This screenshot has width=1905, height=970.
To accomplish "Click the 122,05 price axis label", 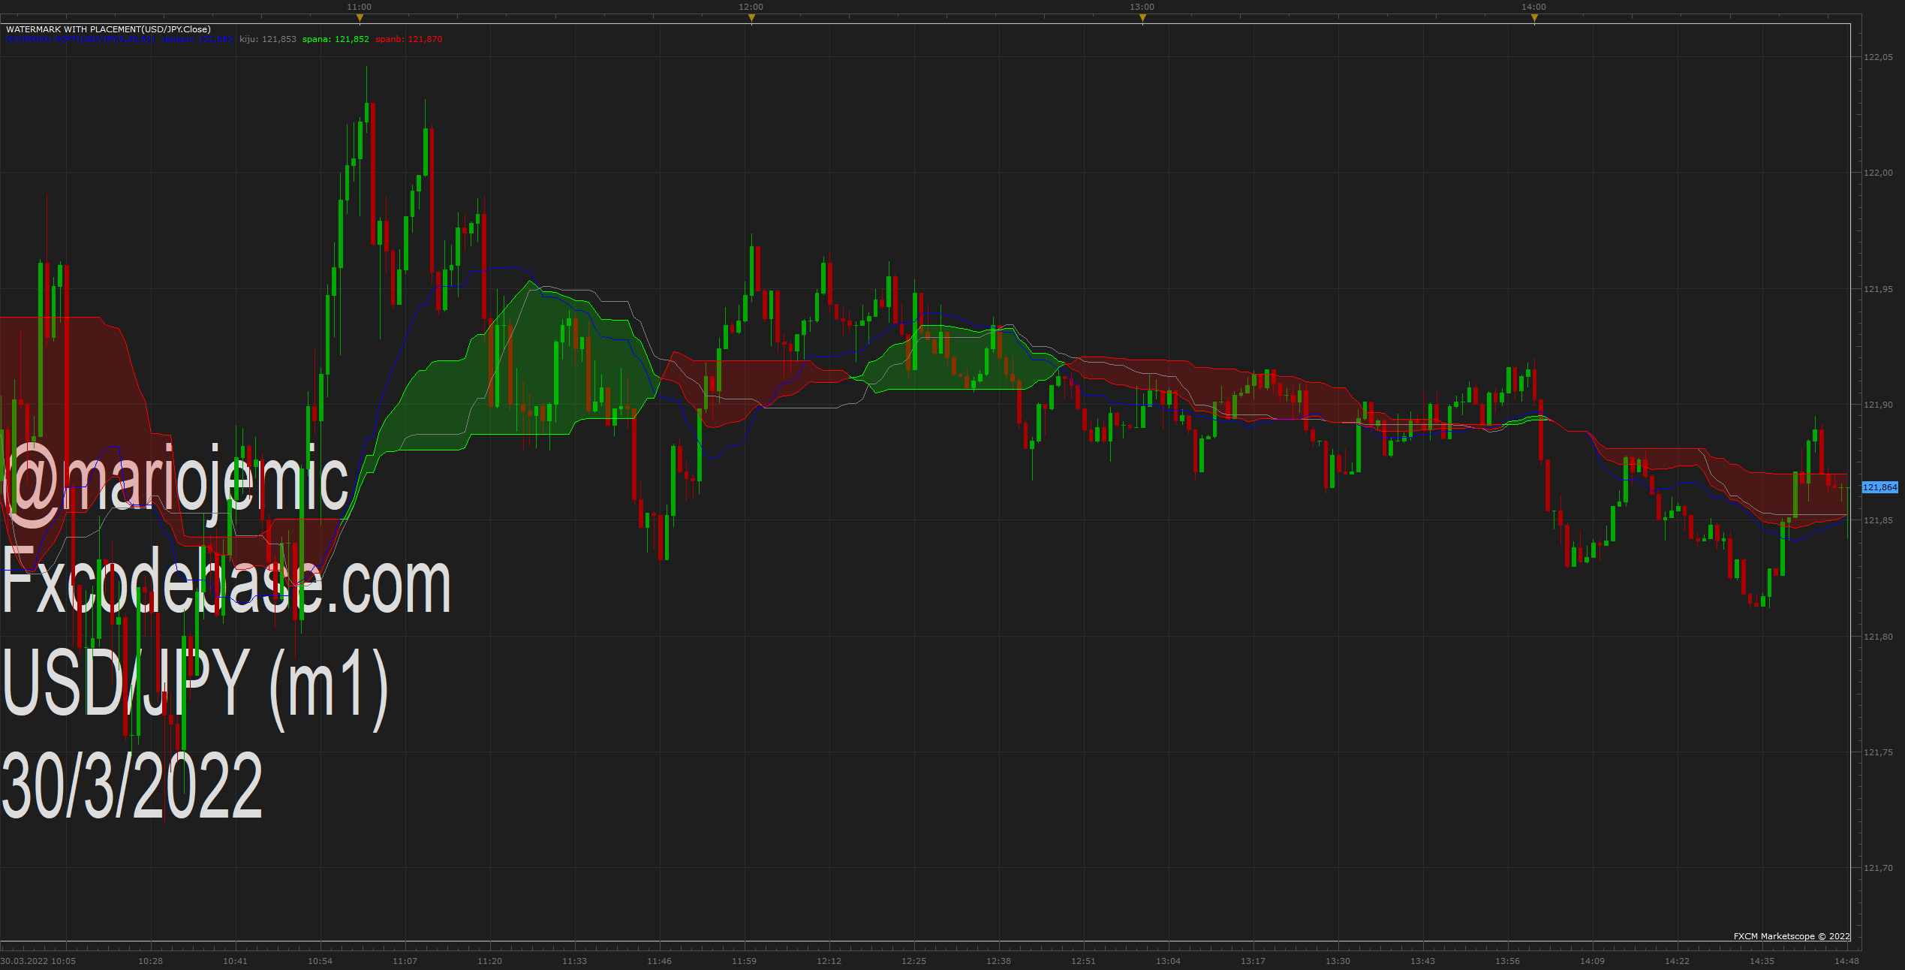I will (1878, 57).
